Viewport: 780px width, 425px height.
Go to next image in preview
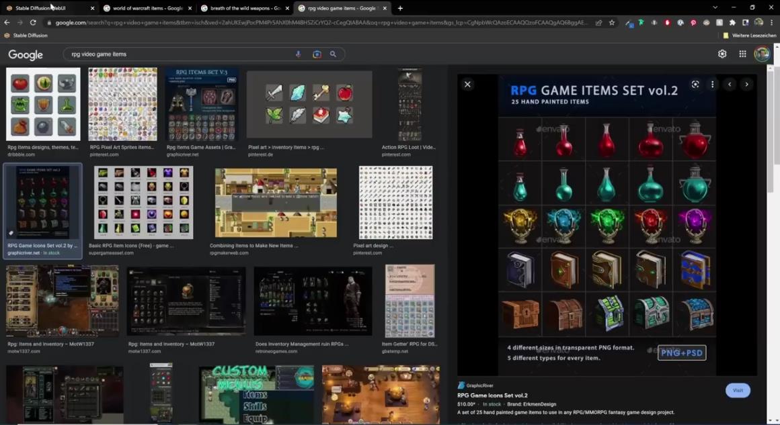click(x=746, y=85)
